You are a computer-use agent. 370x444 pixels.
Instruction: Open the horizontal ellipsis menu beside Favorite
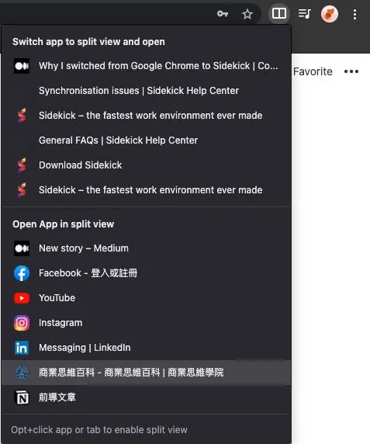point(351,71)
